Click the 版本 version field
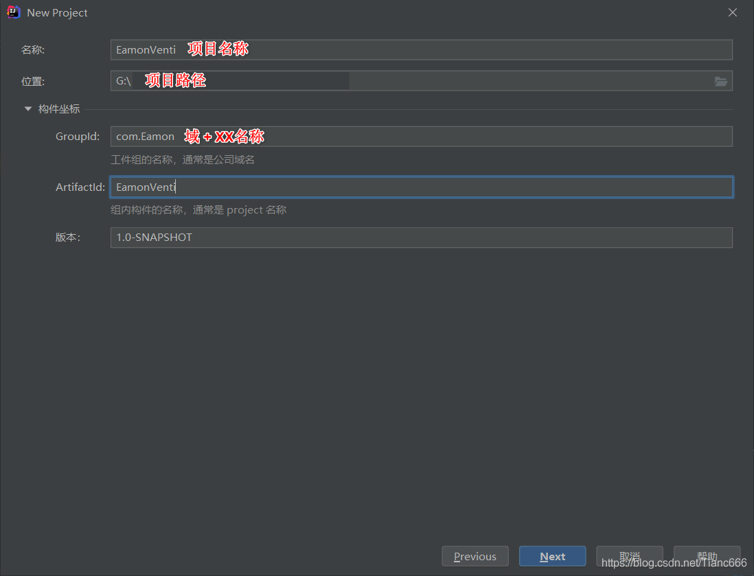This screenshot has height=576, width=754. point(421,238)
